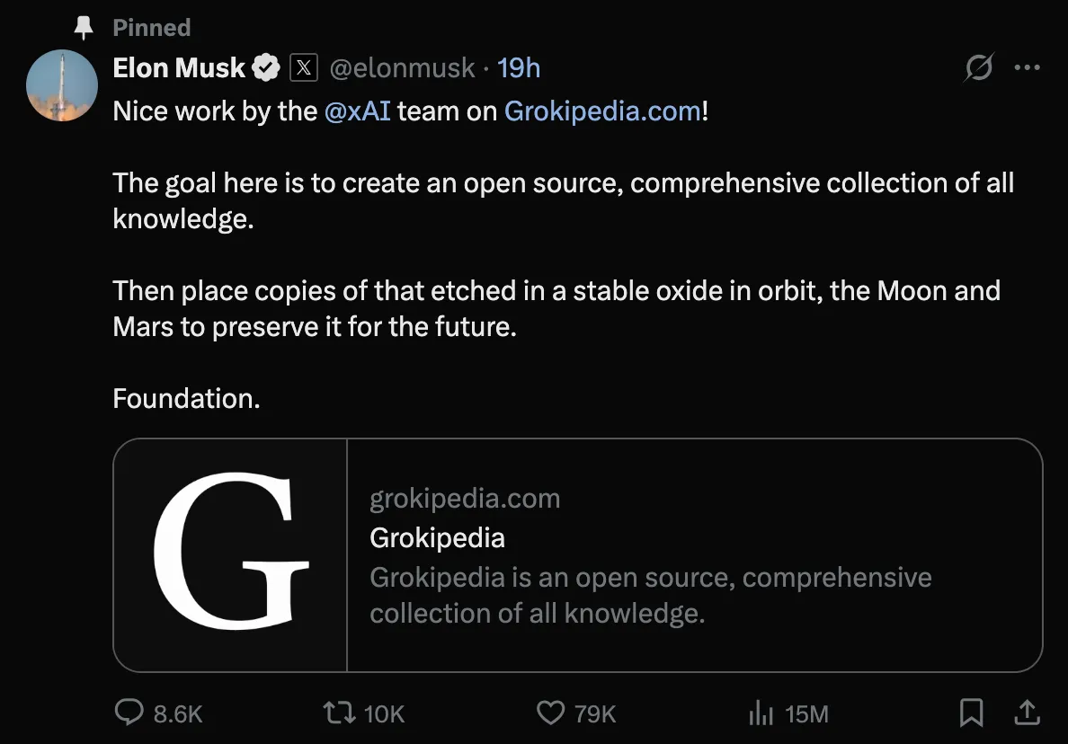Share the post via the share icon
This screenshot has height=744, width=1068.
[1028, 712]
